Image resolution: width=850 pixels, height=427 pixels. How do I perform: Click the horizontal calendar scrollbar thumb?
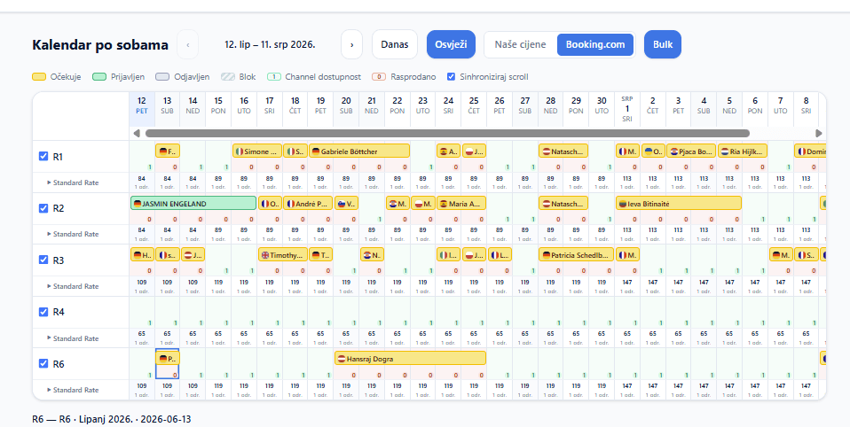447,133
